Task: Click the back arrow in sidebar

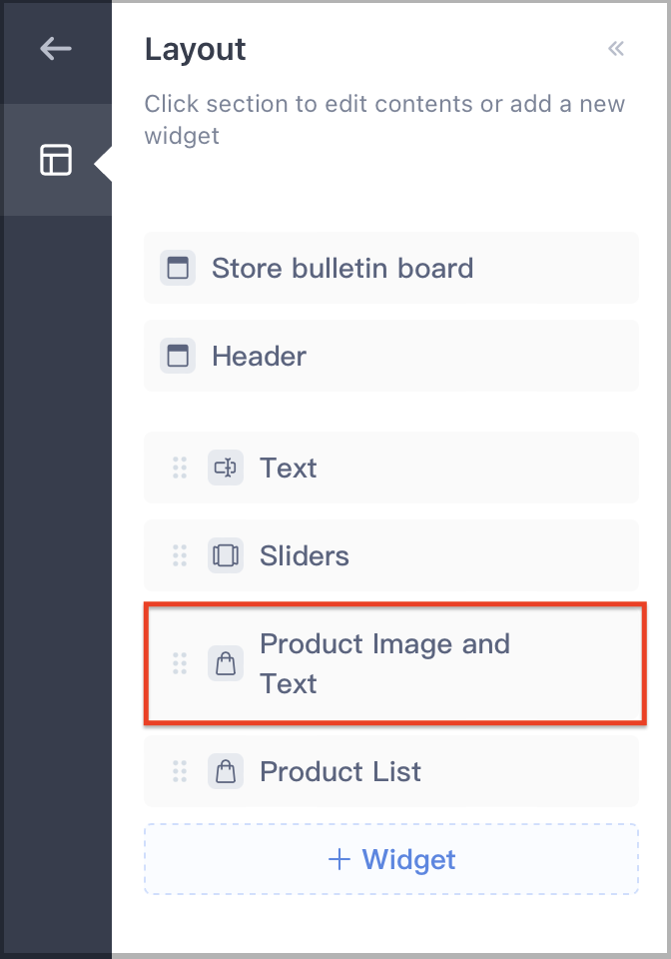Action: (x=55, y=49)
